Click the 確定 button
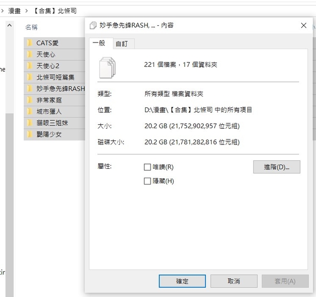 182,281
